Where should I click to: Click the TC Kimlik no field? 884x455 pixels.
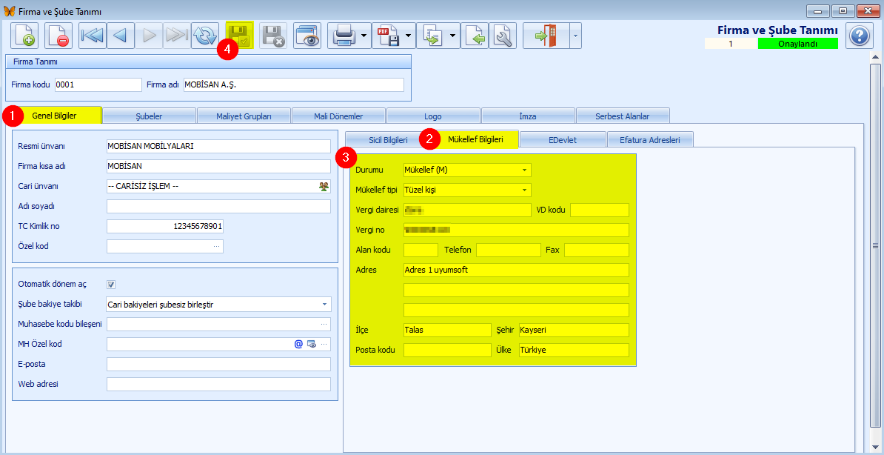pyautogui.click(x=164, y=226)
